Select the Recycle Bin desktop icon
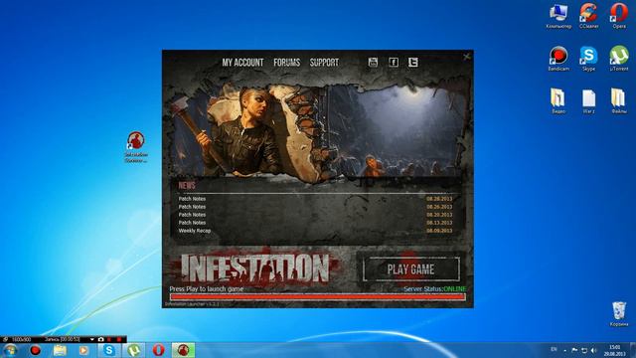The image size is (636, 358). point(619,314)
